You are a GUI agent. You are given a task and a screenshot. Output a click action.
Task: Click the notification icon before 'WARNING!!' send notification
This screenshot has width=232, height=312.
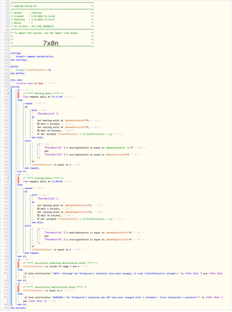(26, 298)
